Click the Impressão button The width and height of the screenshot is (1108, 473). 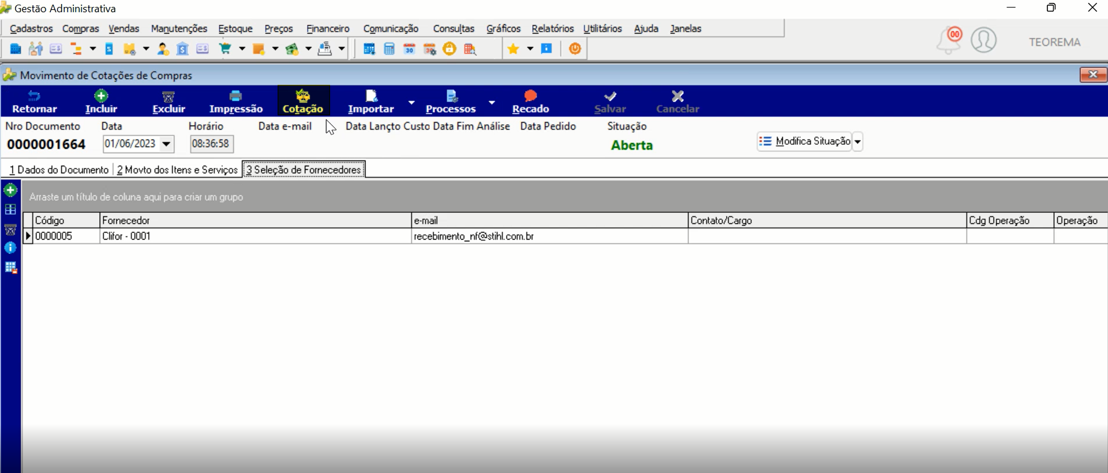[235, 102]
